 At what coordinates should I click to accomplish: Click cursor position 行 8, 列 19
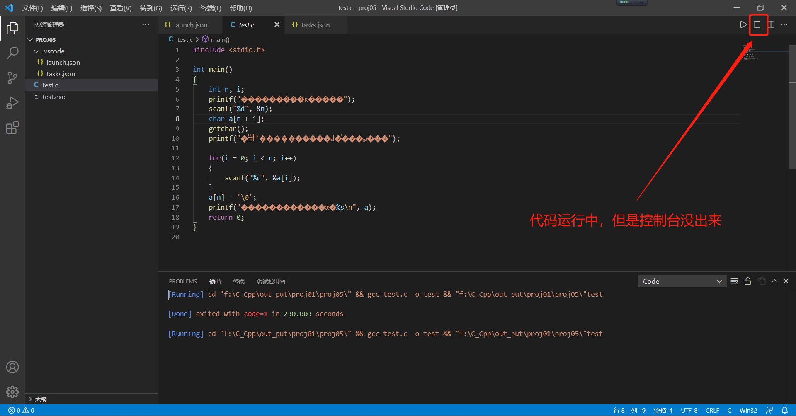(x=629, y=410)
